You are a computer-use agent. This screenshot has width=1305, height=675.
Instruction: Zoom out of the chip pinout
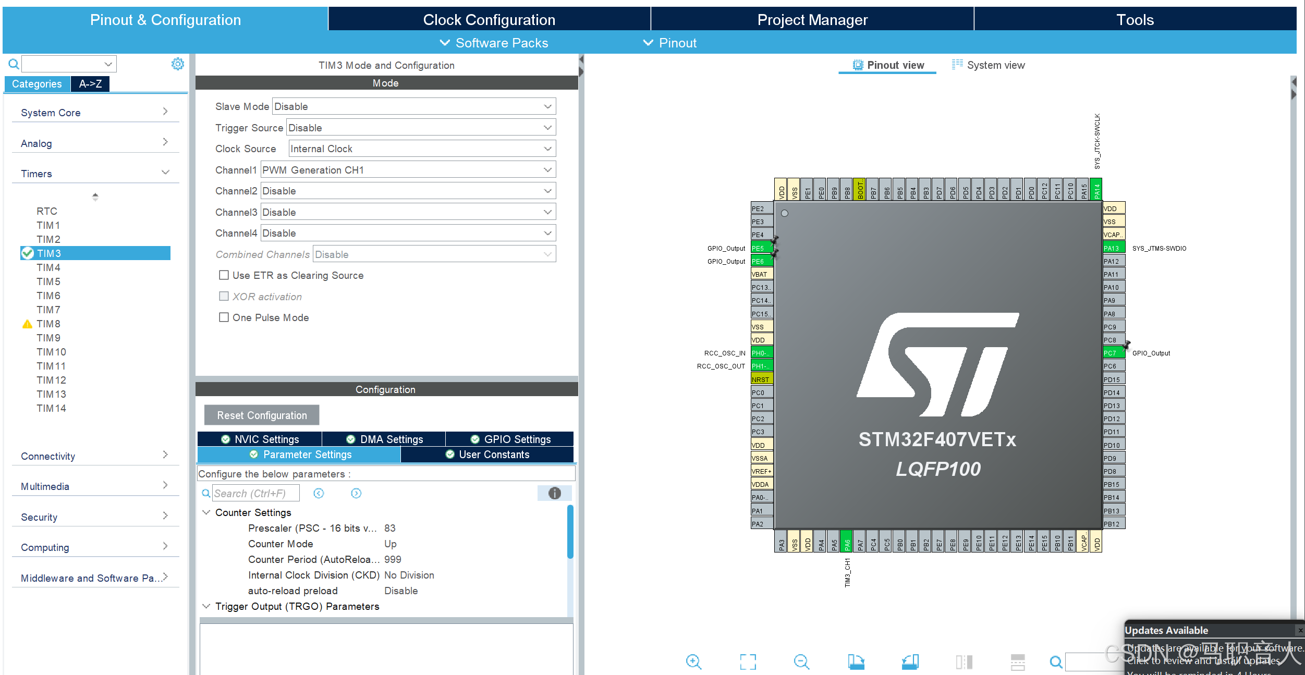(x=801, y=661)
